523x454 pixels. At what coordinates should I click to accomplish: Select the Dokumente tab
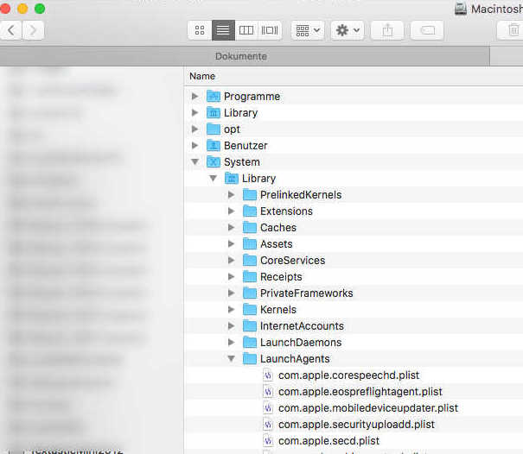240,56
